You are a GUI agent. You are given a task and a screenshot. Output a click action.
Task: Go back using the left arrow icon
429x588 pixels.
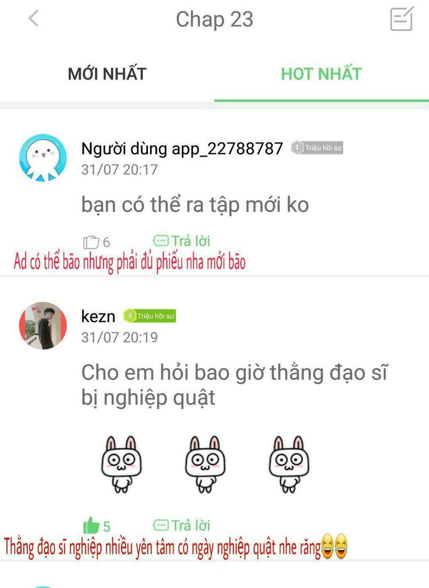[x=33, y=18]
